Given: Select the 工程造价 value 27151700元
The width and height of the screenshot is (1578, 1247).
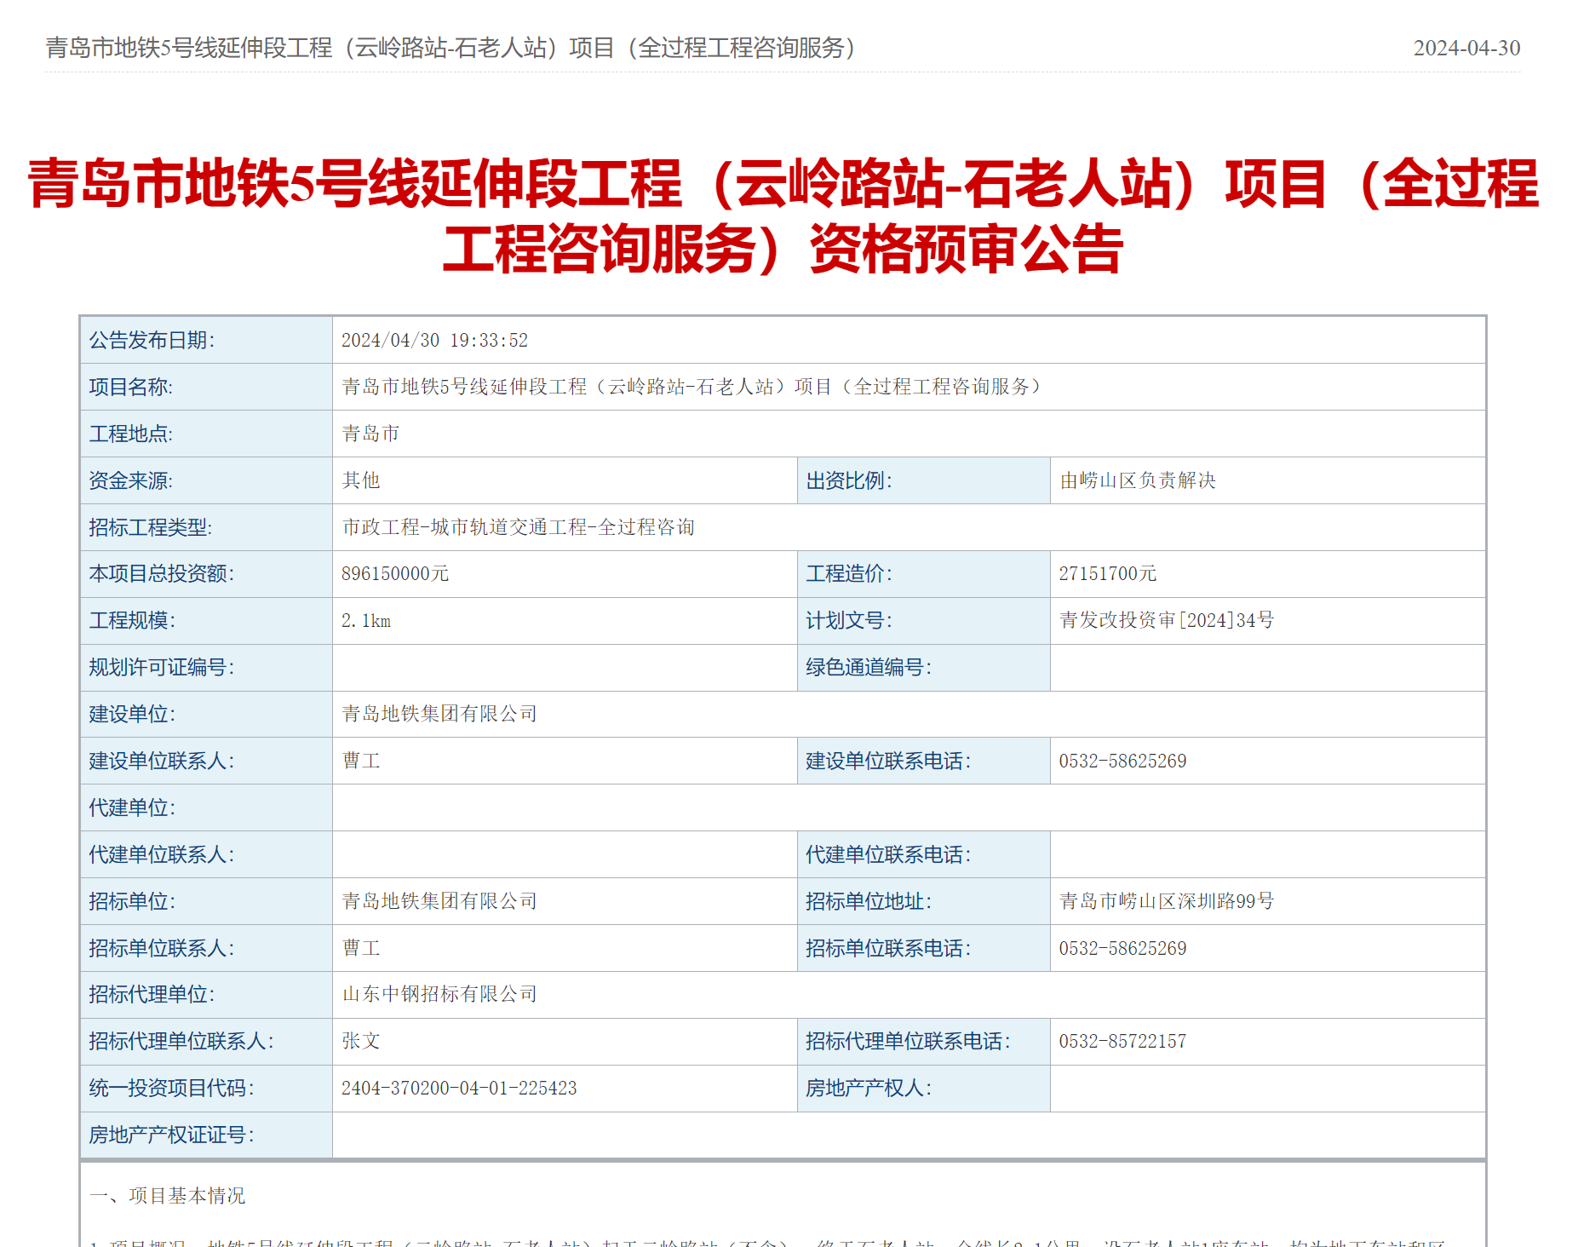Looking at the screenshot, I should [1107, 574].
